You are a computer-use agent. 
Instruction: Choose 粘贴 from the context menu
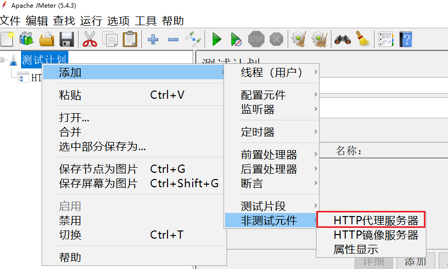click(134, 95)
